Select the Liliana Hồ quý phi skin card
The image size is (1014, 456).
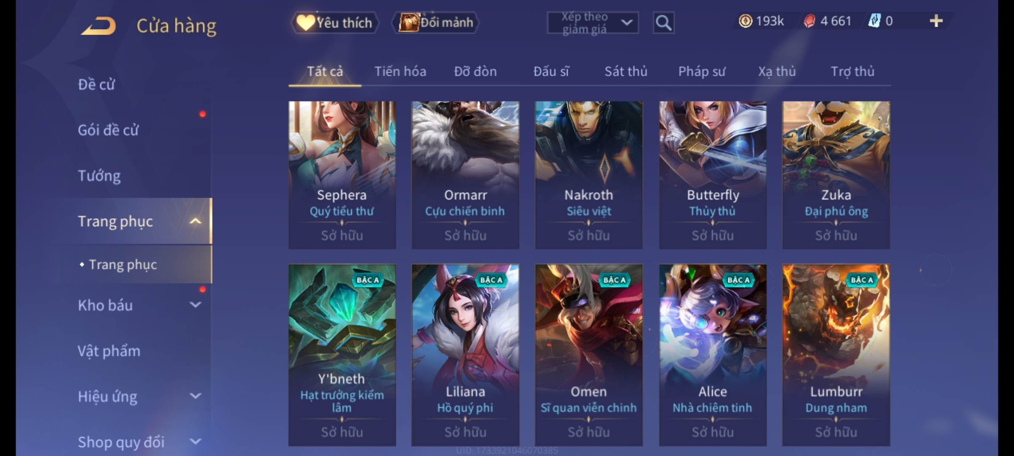pos(465,355)
